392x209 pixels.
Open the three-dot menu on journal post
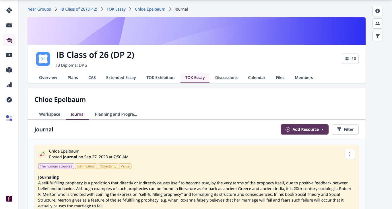point(350,154)
